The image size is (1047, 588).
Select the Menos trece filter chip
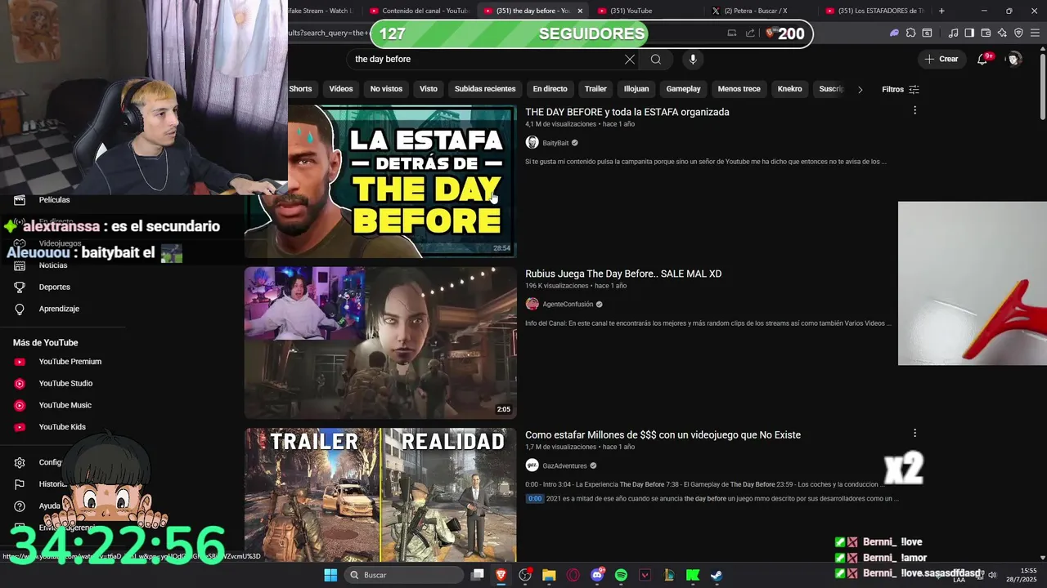pos(739,89)
